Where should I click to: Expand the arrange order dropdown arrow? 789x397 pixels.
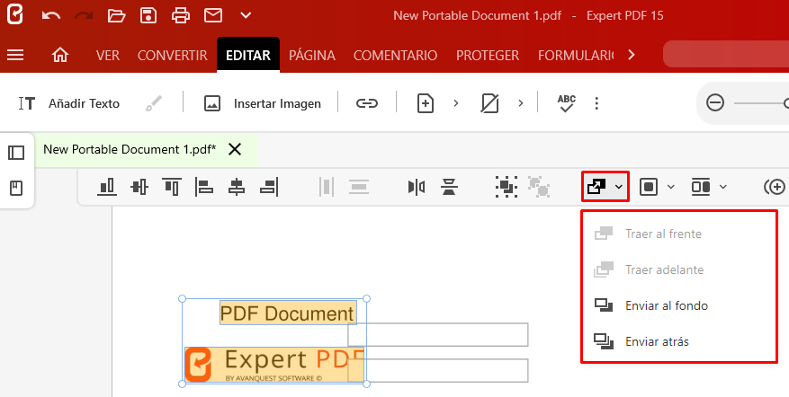(619, 187)
